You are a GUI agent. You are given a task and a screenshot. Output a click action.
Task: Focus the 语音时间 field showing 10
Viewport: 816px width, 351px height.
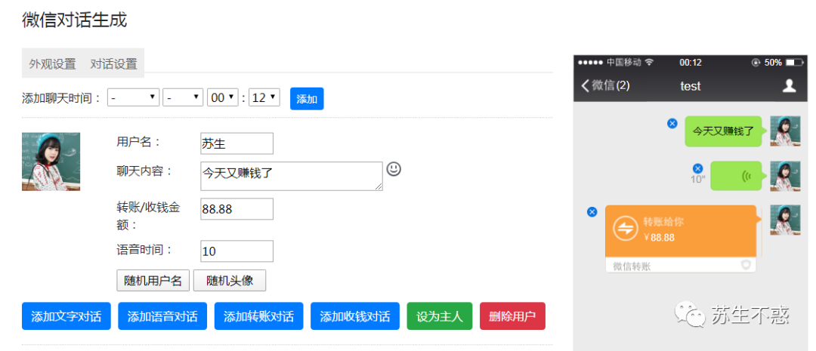click(236, 251)
